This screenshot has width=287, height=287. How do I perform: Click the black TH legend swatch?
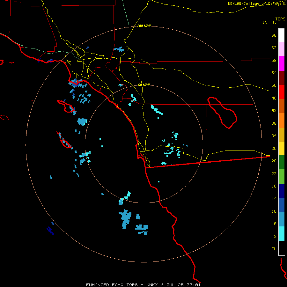click(x=282, y=248)
